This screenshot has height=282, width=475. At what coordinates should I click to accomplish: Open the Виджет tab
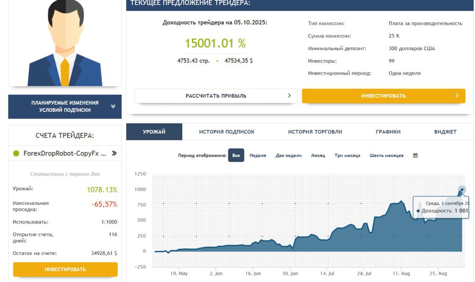click(445, 132)
